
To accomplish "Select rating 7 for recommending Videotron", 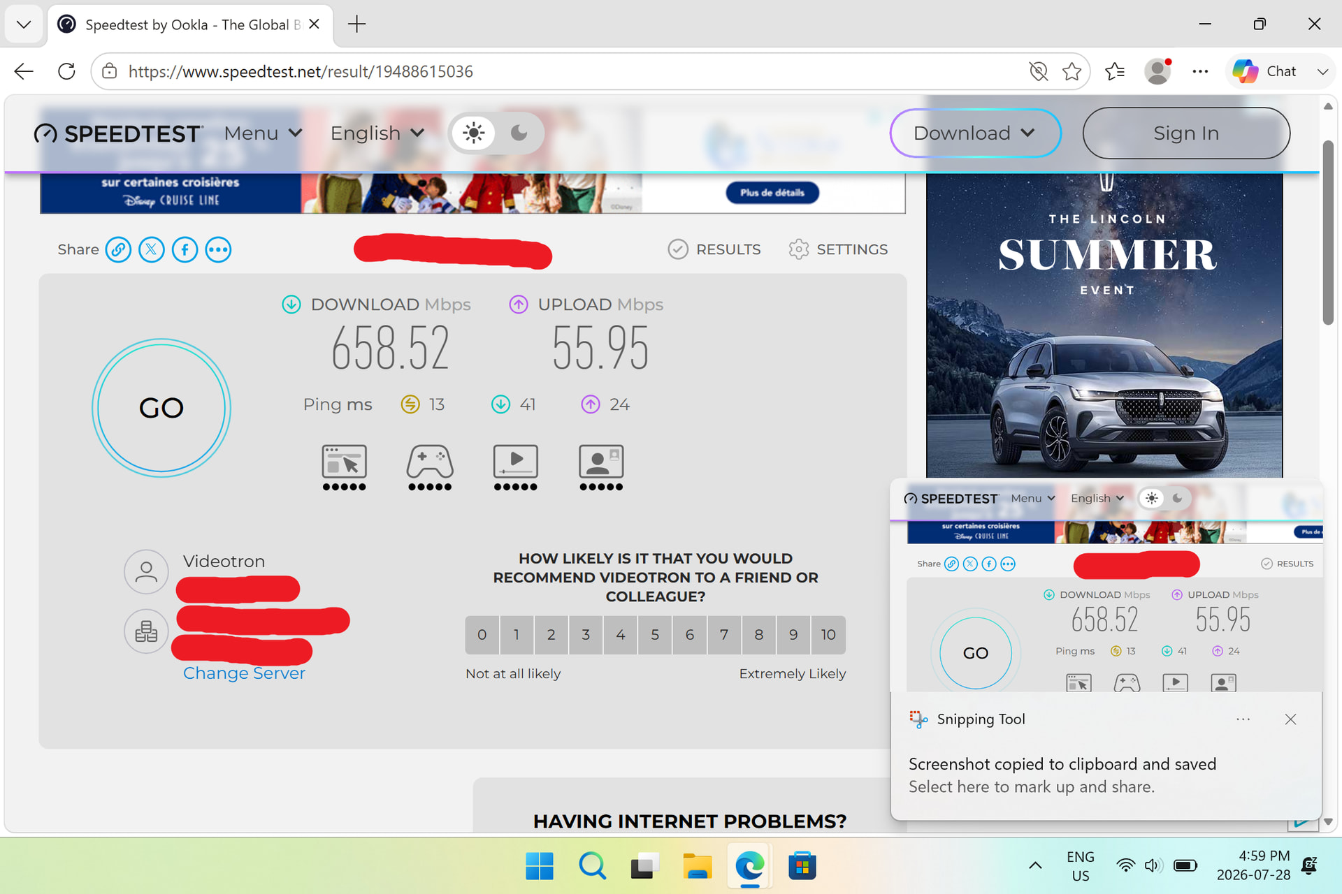I will 724,635.
